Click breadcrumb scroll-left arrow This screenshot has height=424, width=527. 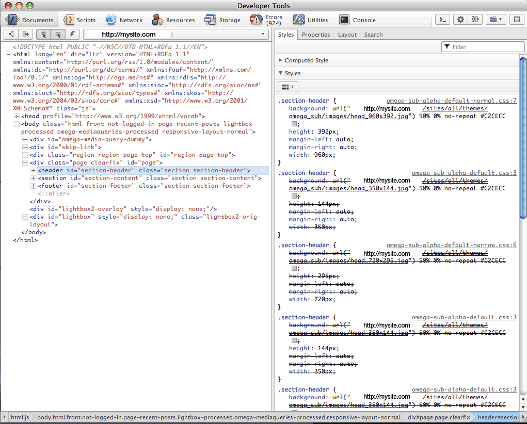[x=4, y=417]
